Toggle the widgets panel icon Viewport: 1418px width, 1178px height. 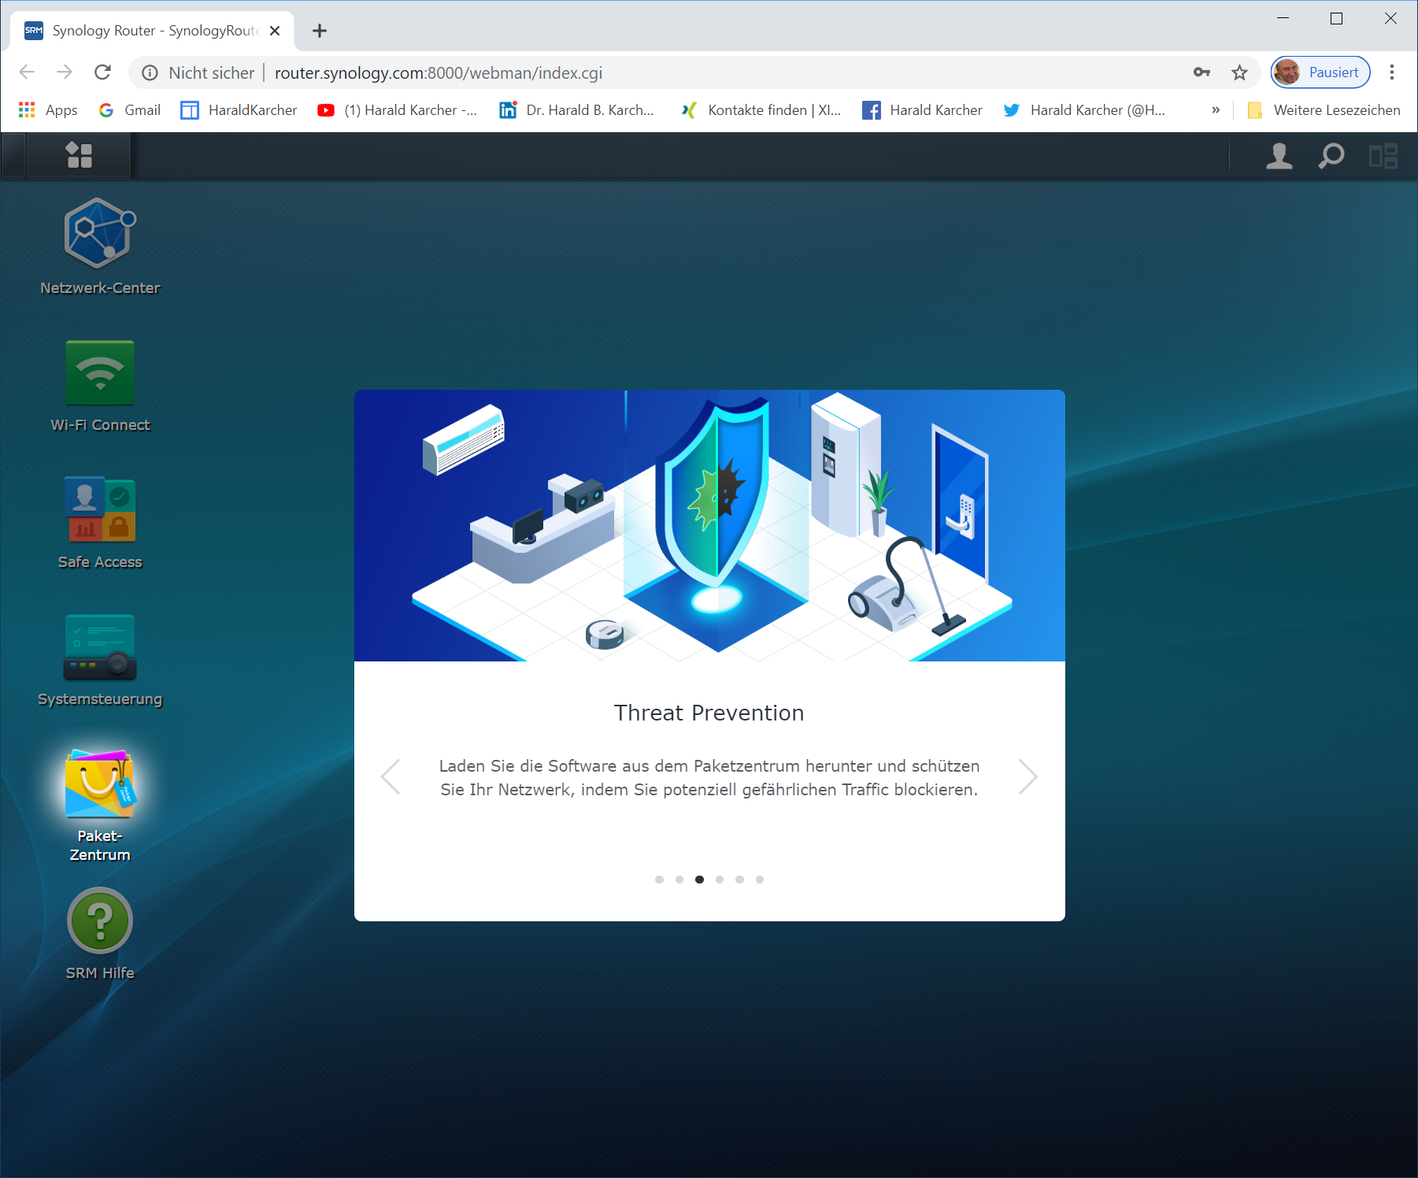pos(1383,156)
